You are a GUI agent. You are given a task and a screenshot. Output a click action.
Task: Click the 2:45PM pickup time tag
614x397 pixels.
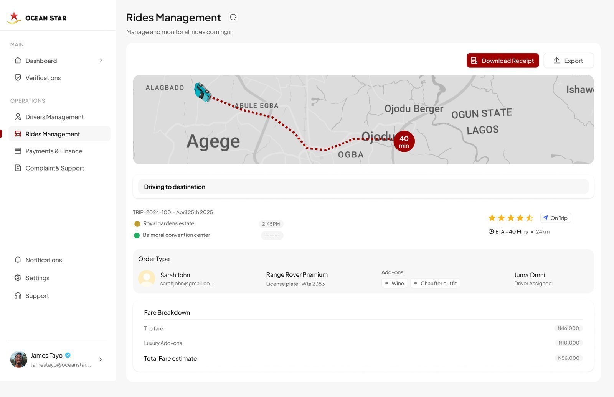(x=271, y=224)
